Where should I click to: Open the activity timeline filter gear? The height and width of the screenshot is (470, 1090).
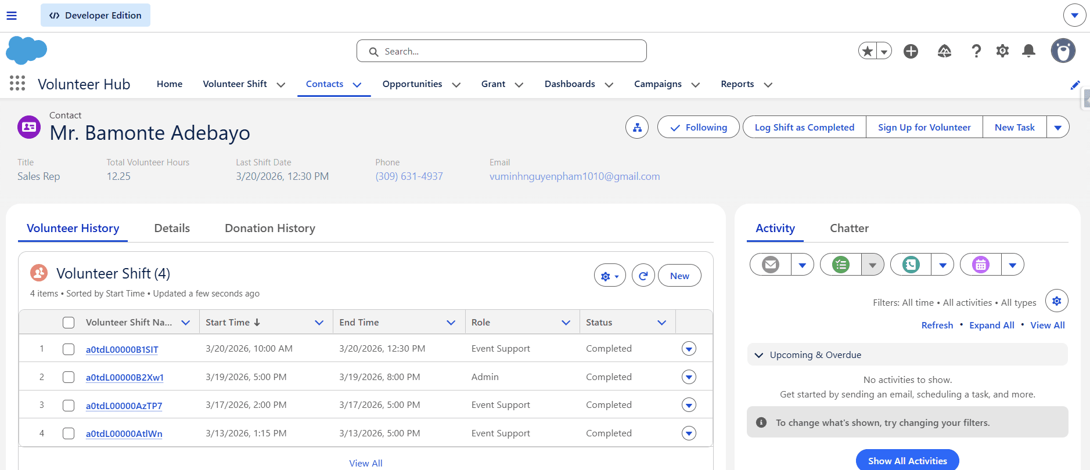click(x=1056, y=301)
